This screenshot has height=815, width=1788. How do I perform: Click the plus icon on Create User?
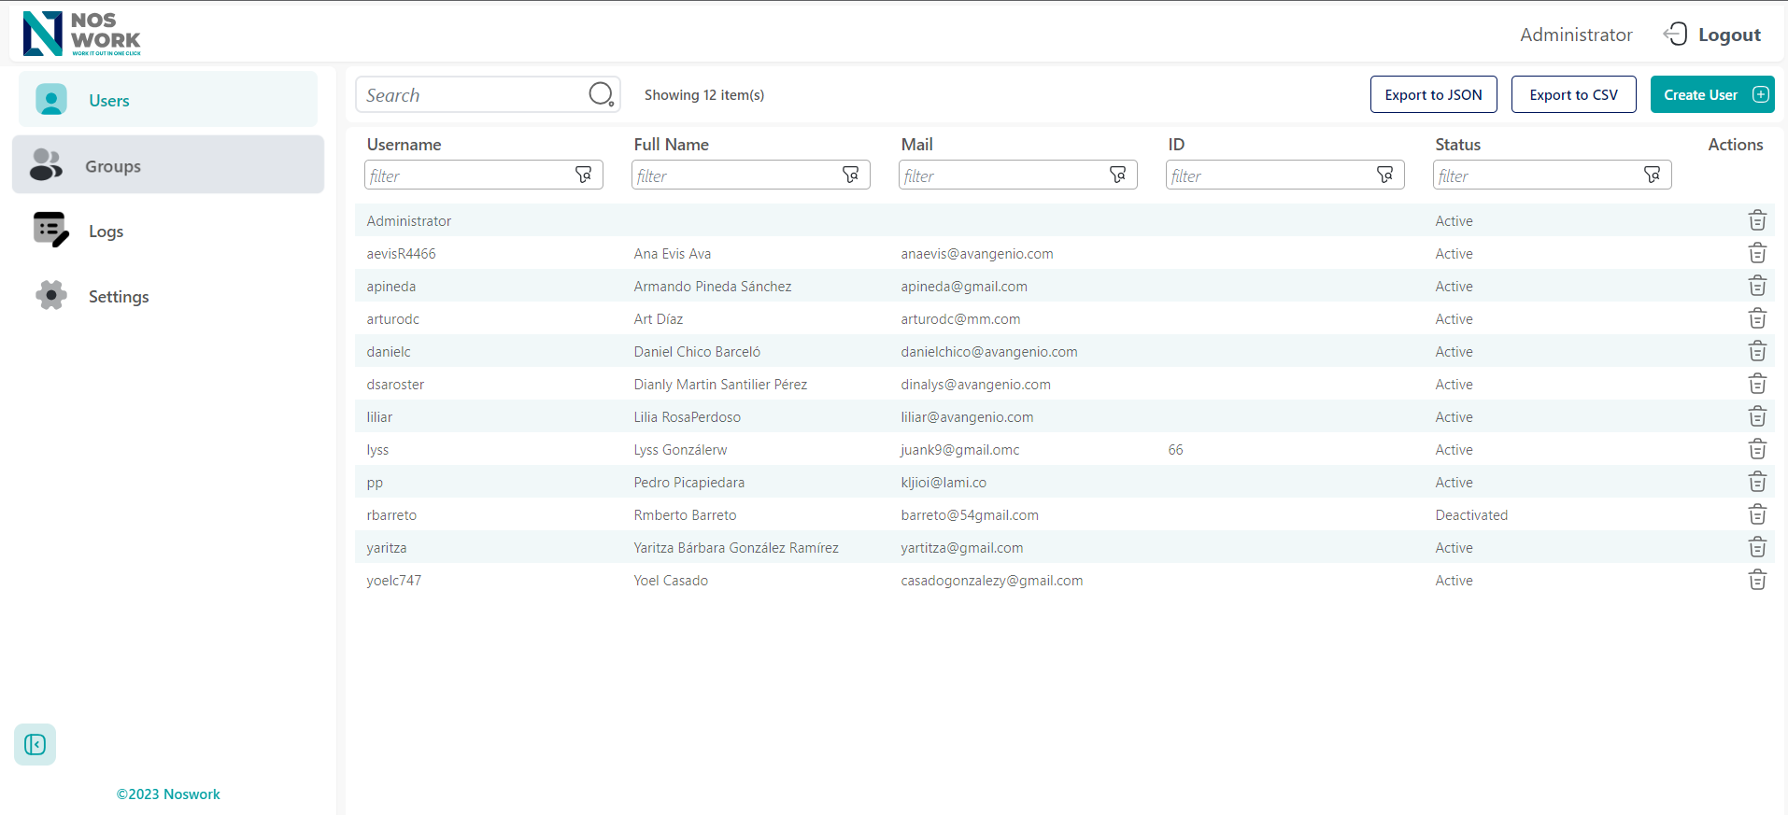pos(1760,94)
